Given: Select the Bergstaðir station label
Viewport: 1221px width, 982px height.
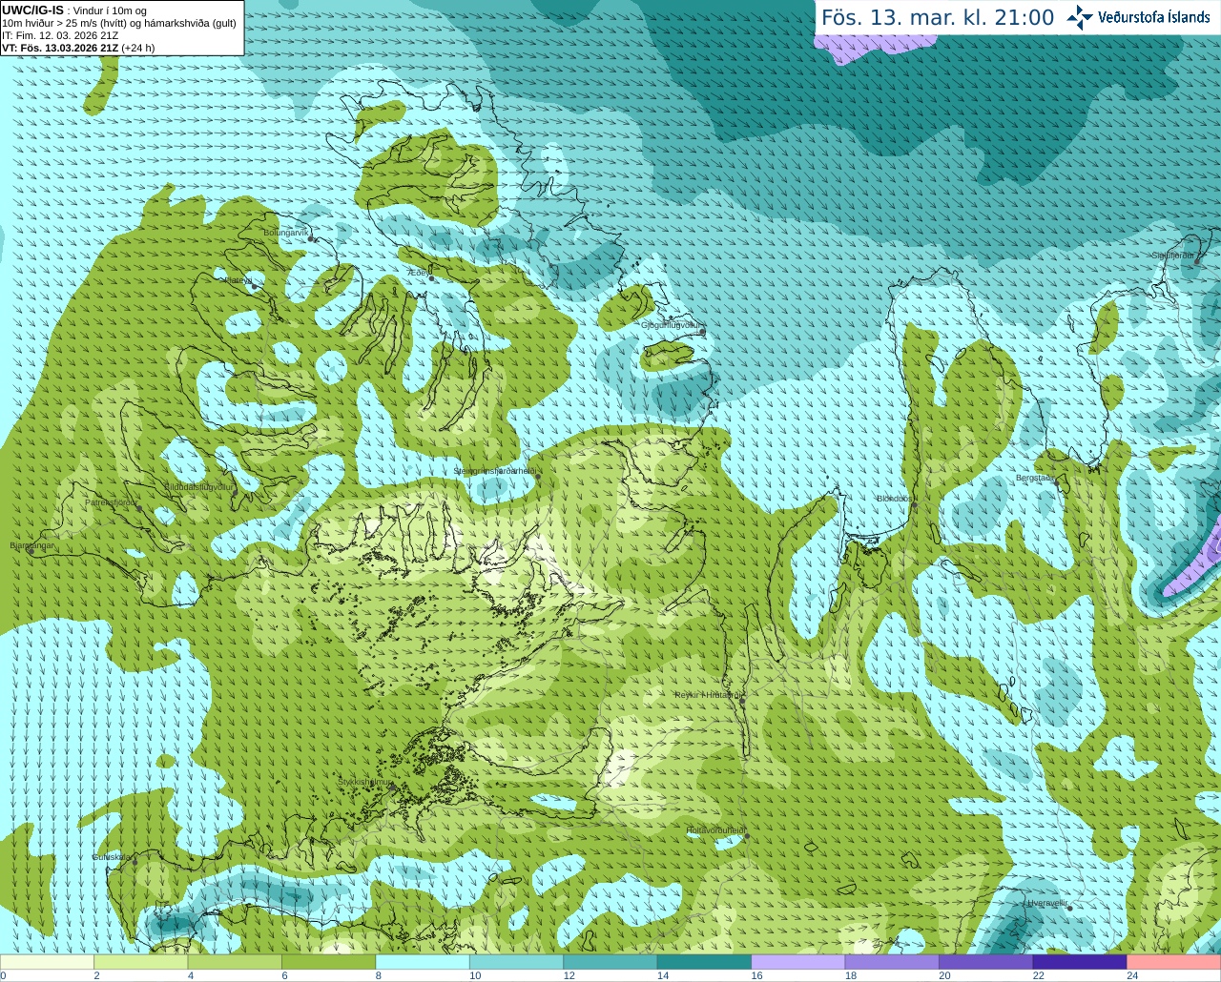Looking at the screenshot, I should pos(1036,478).
